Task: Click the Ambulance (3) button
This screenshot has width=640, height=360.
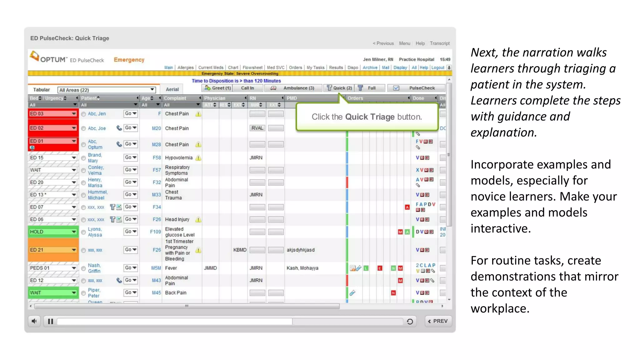Action: coord(294,88)
